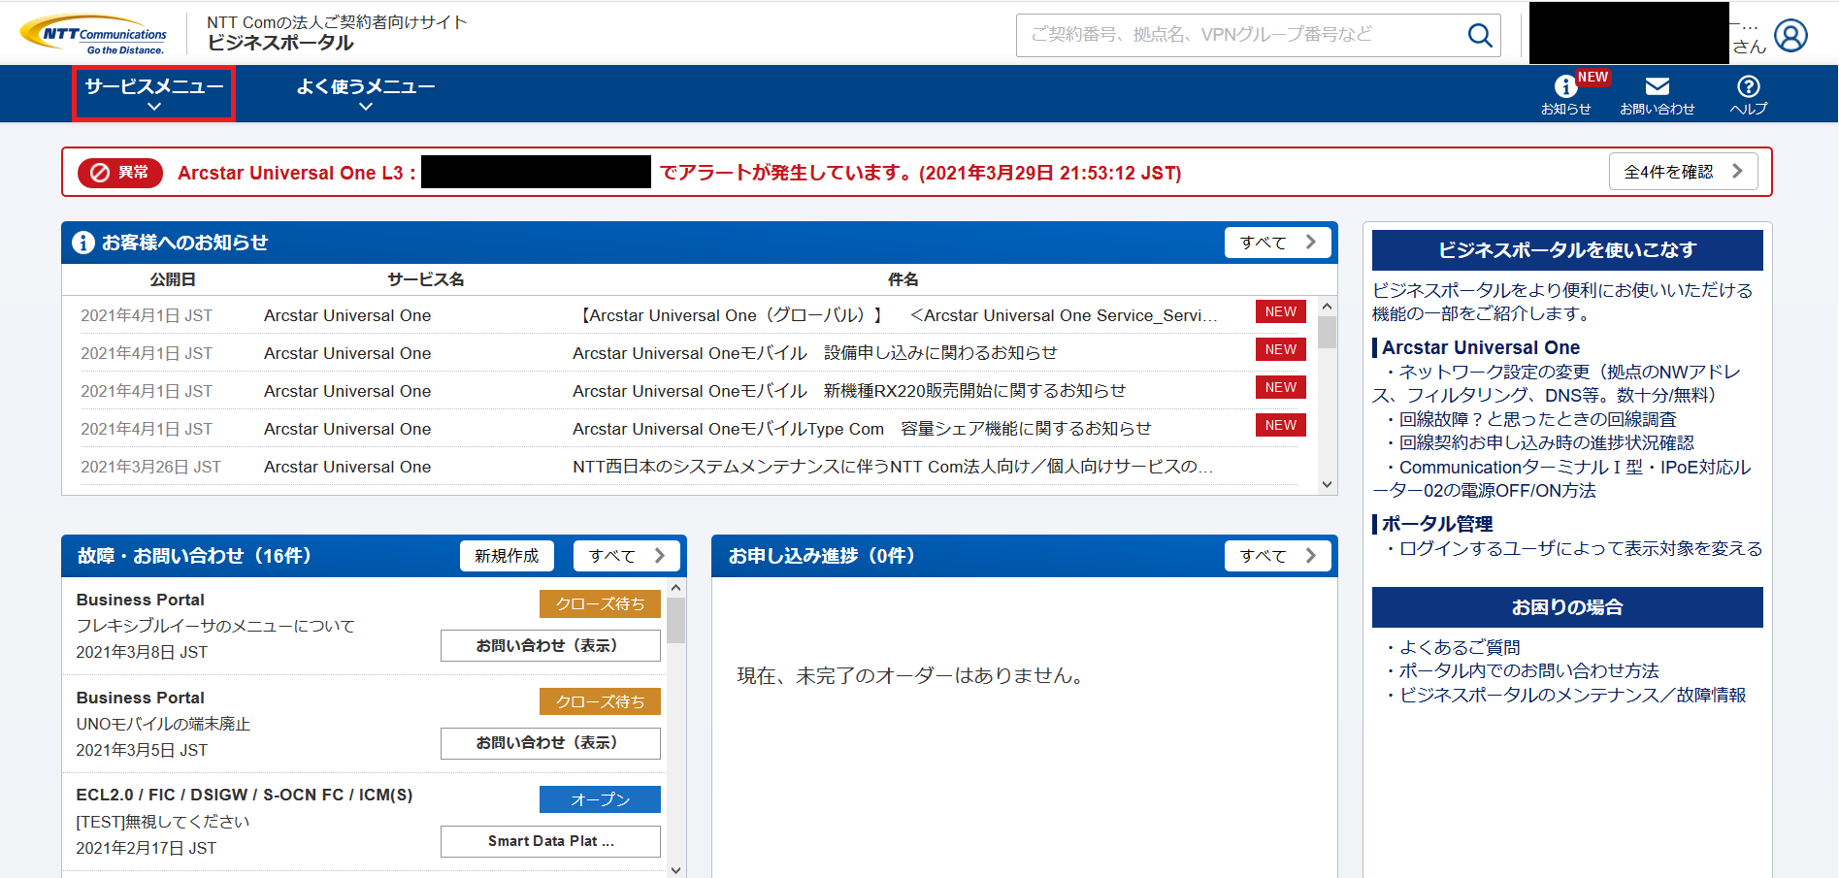Open the 容量シェア機能に関するお知らせ notice
The width and height of the screenshot is (1839, 878).
[862, 429]
